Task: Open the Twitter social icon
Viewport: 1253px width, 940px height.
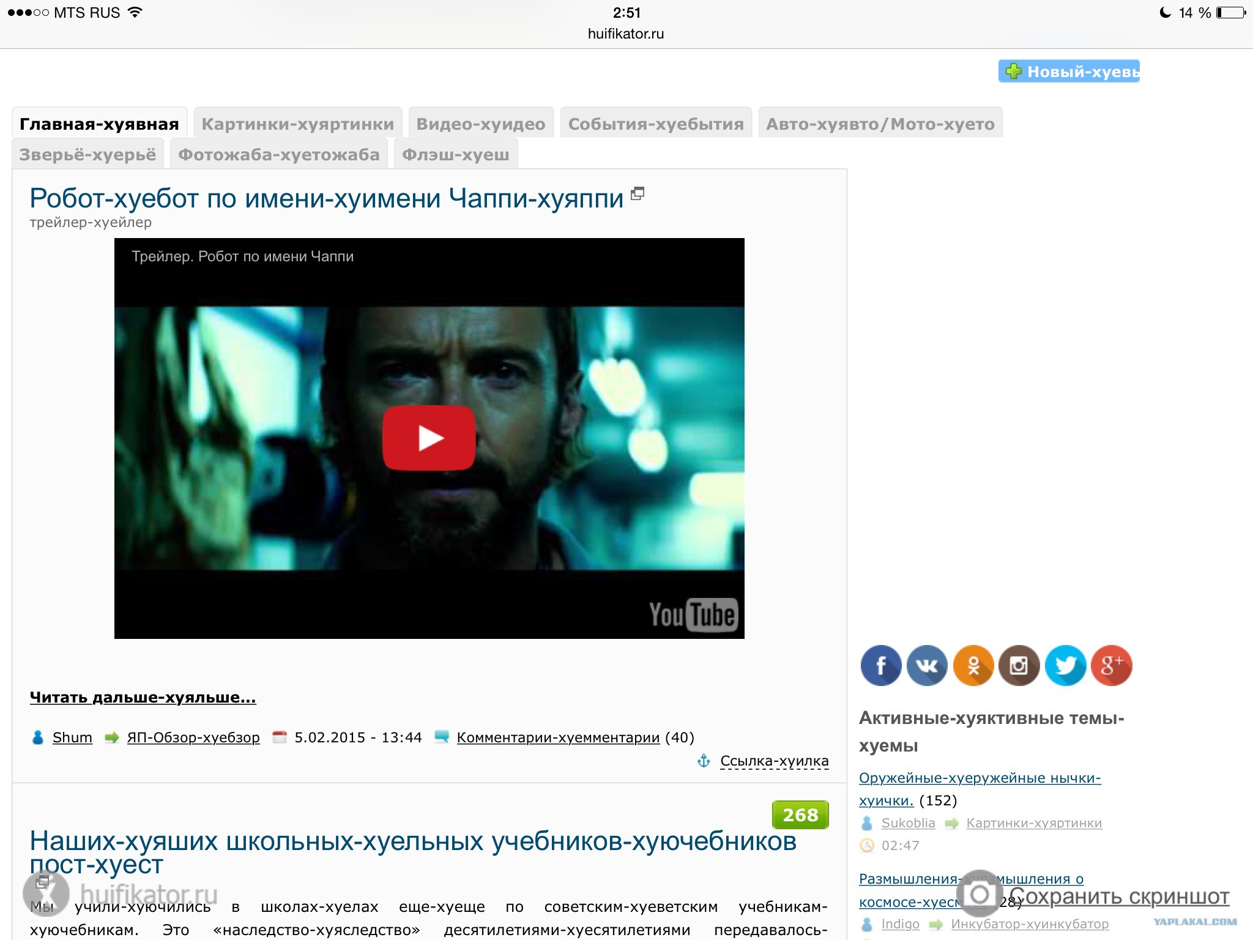Action: pyautogui.click(x=1065, y=665)
